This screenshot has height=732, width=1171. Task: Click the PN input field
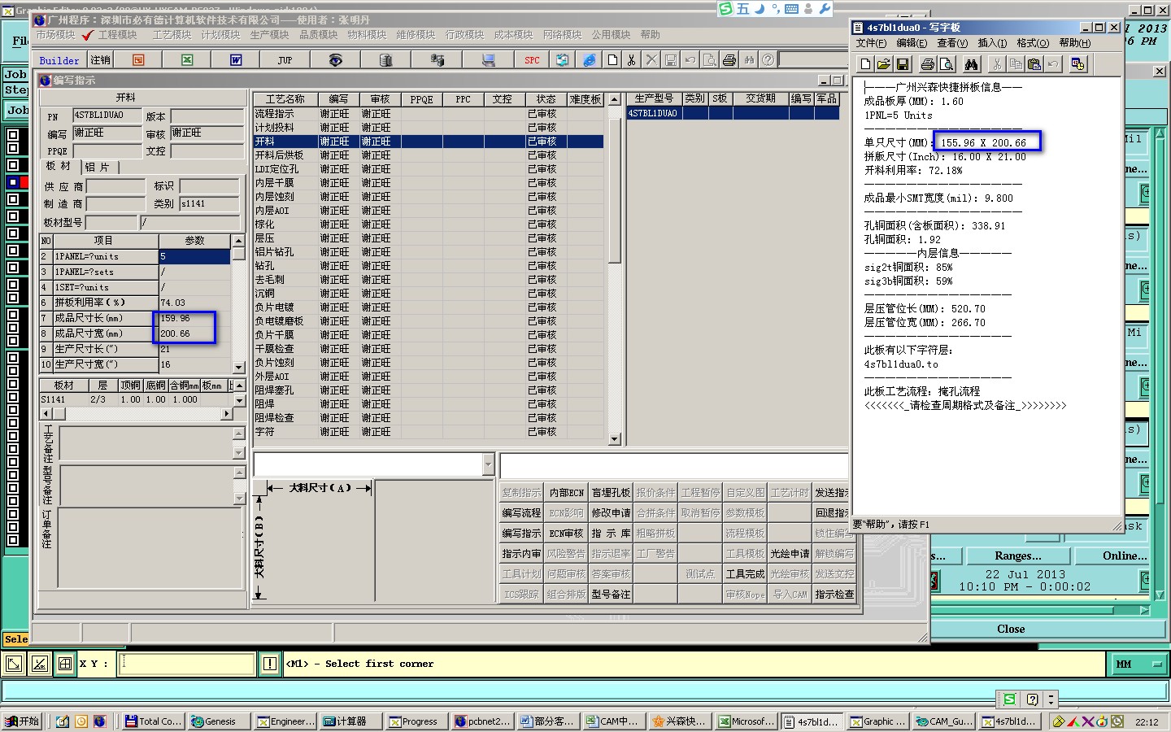point(107,115)
